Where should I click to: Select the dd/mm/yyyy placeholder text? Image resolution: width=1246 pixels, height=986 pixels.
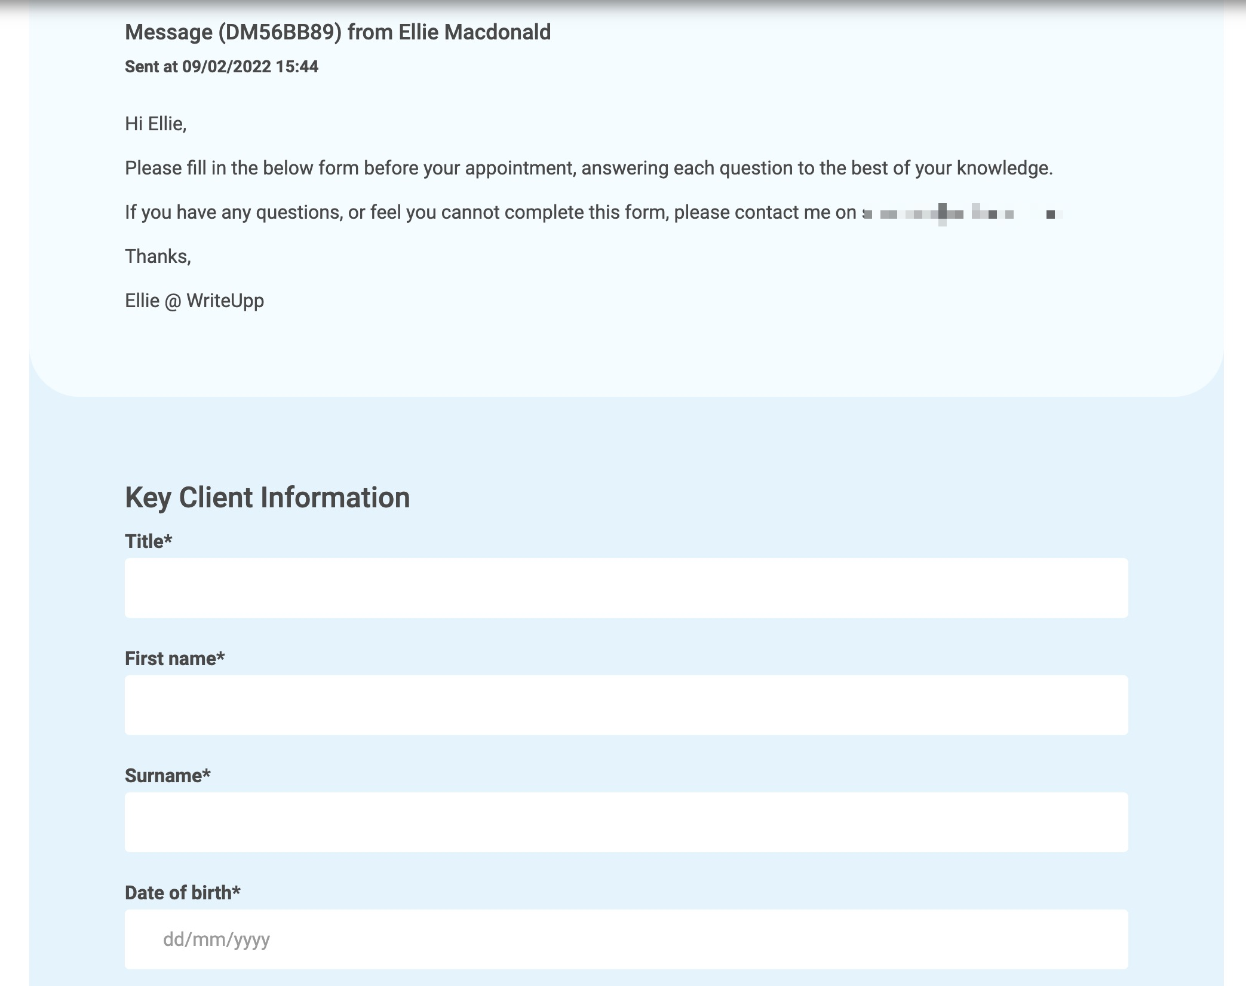click(x=216, y=939)
